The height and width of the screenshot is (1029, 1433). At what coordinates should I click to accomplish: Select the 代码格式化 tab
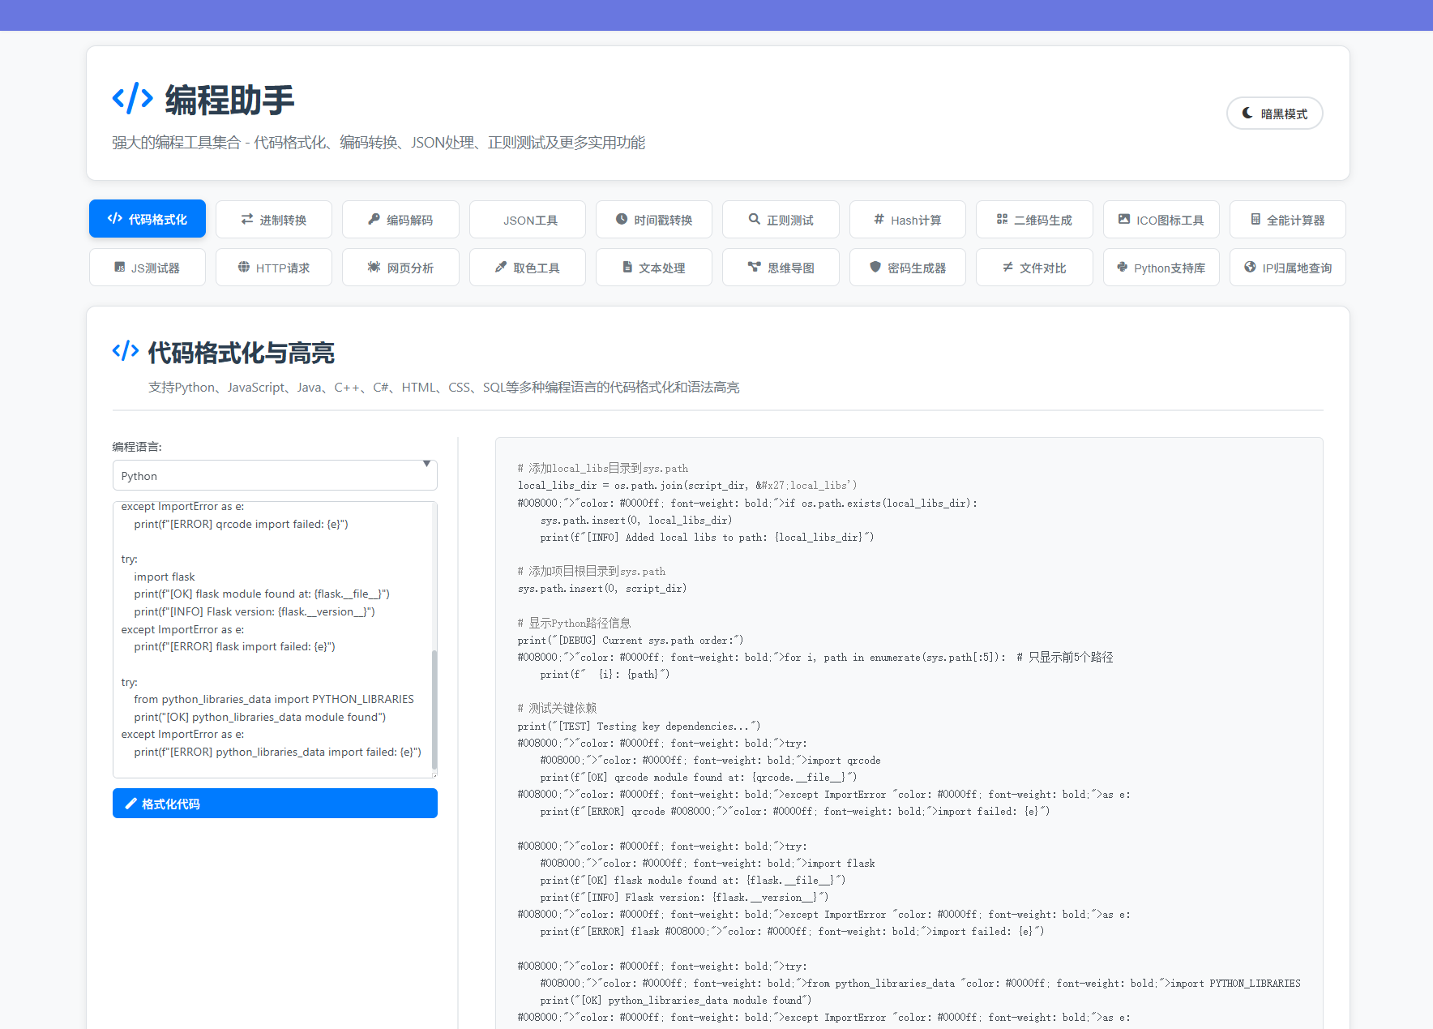(148, 219)
